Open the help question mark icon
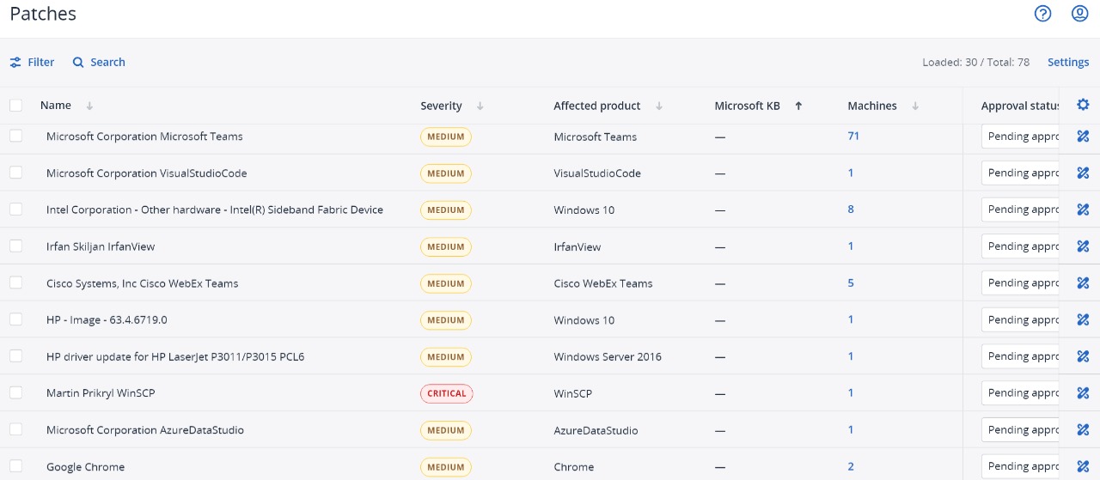This screenshot has height=480, width=1100. [1042, 14]
